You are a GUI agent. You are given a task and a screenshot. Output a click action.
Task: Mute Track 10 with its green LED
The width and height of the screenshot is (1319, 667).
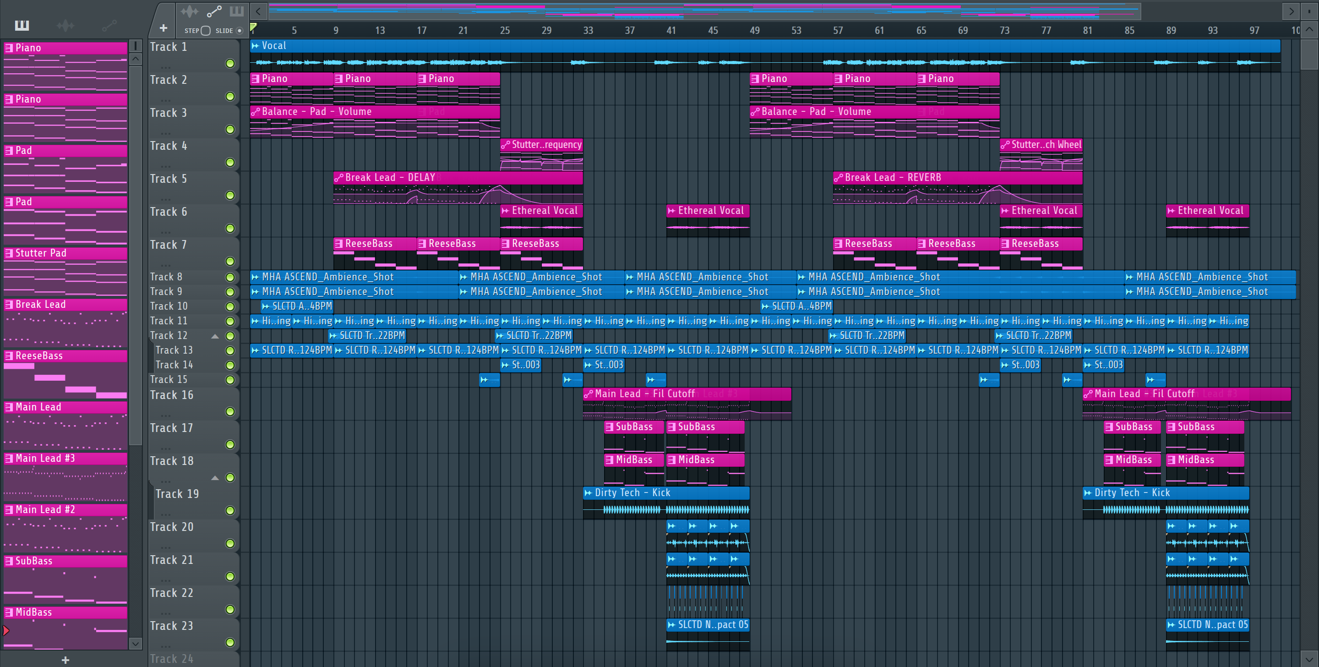click(230, 306)
